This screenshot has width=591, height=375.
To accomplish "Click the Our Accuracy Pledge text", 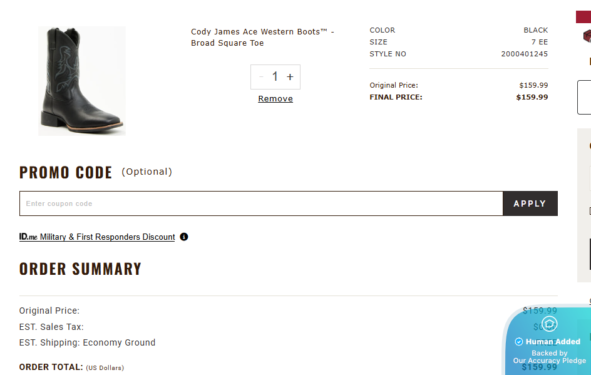I will coord(549,360).
